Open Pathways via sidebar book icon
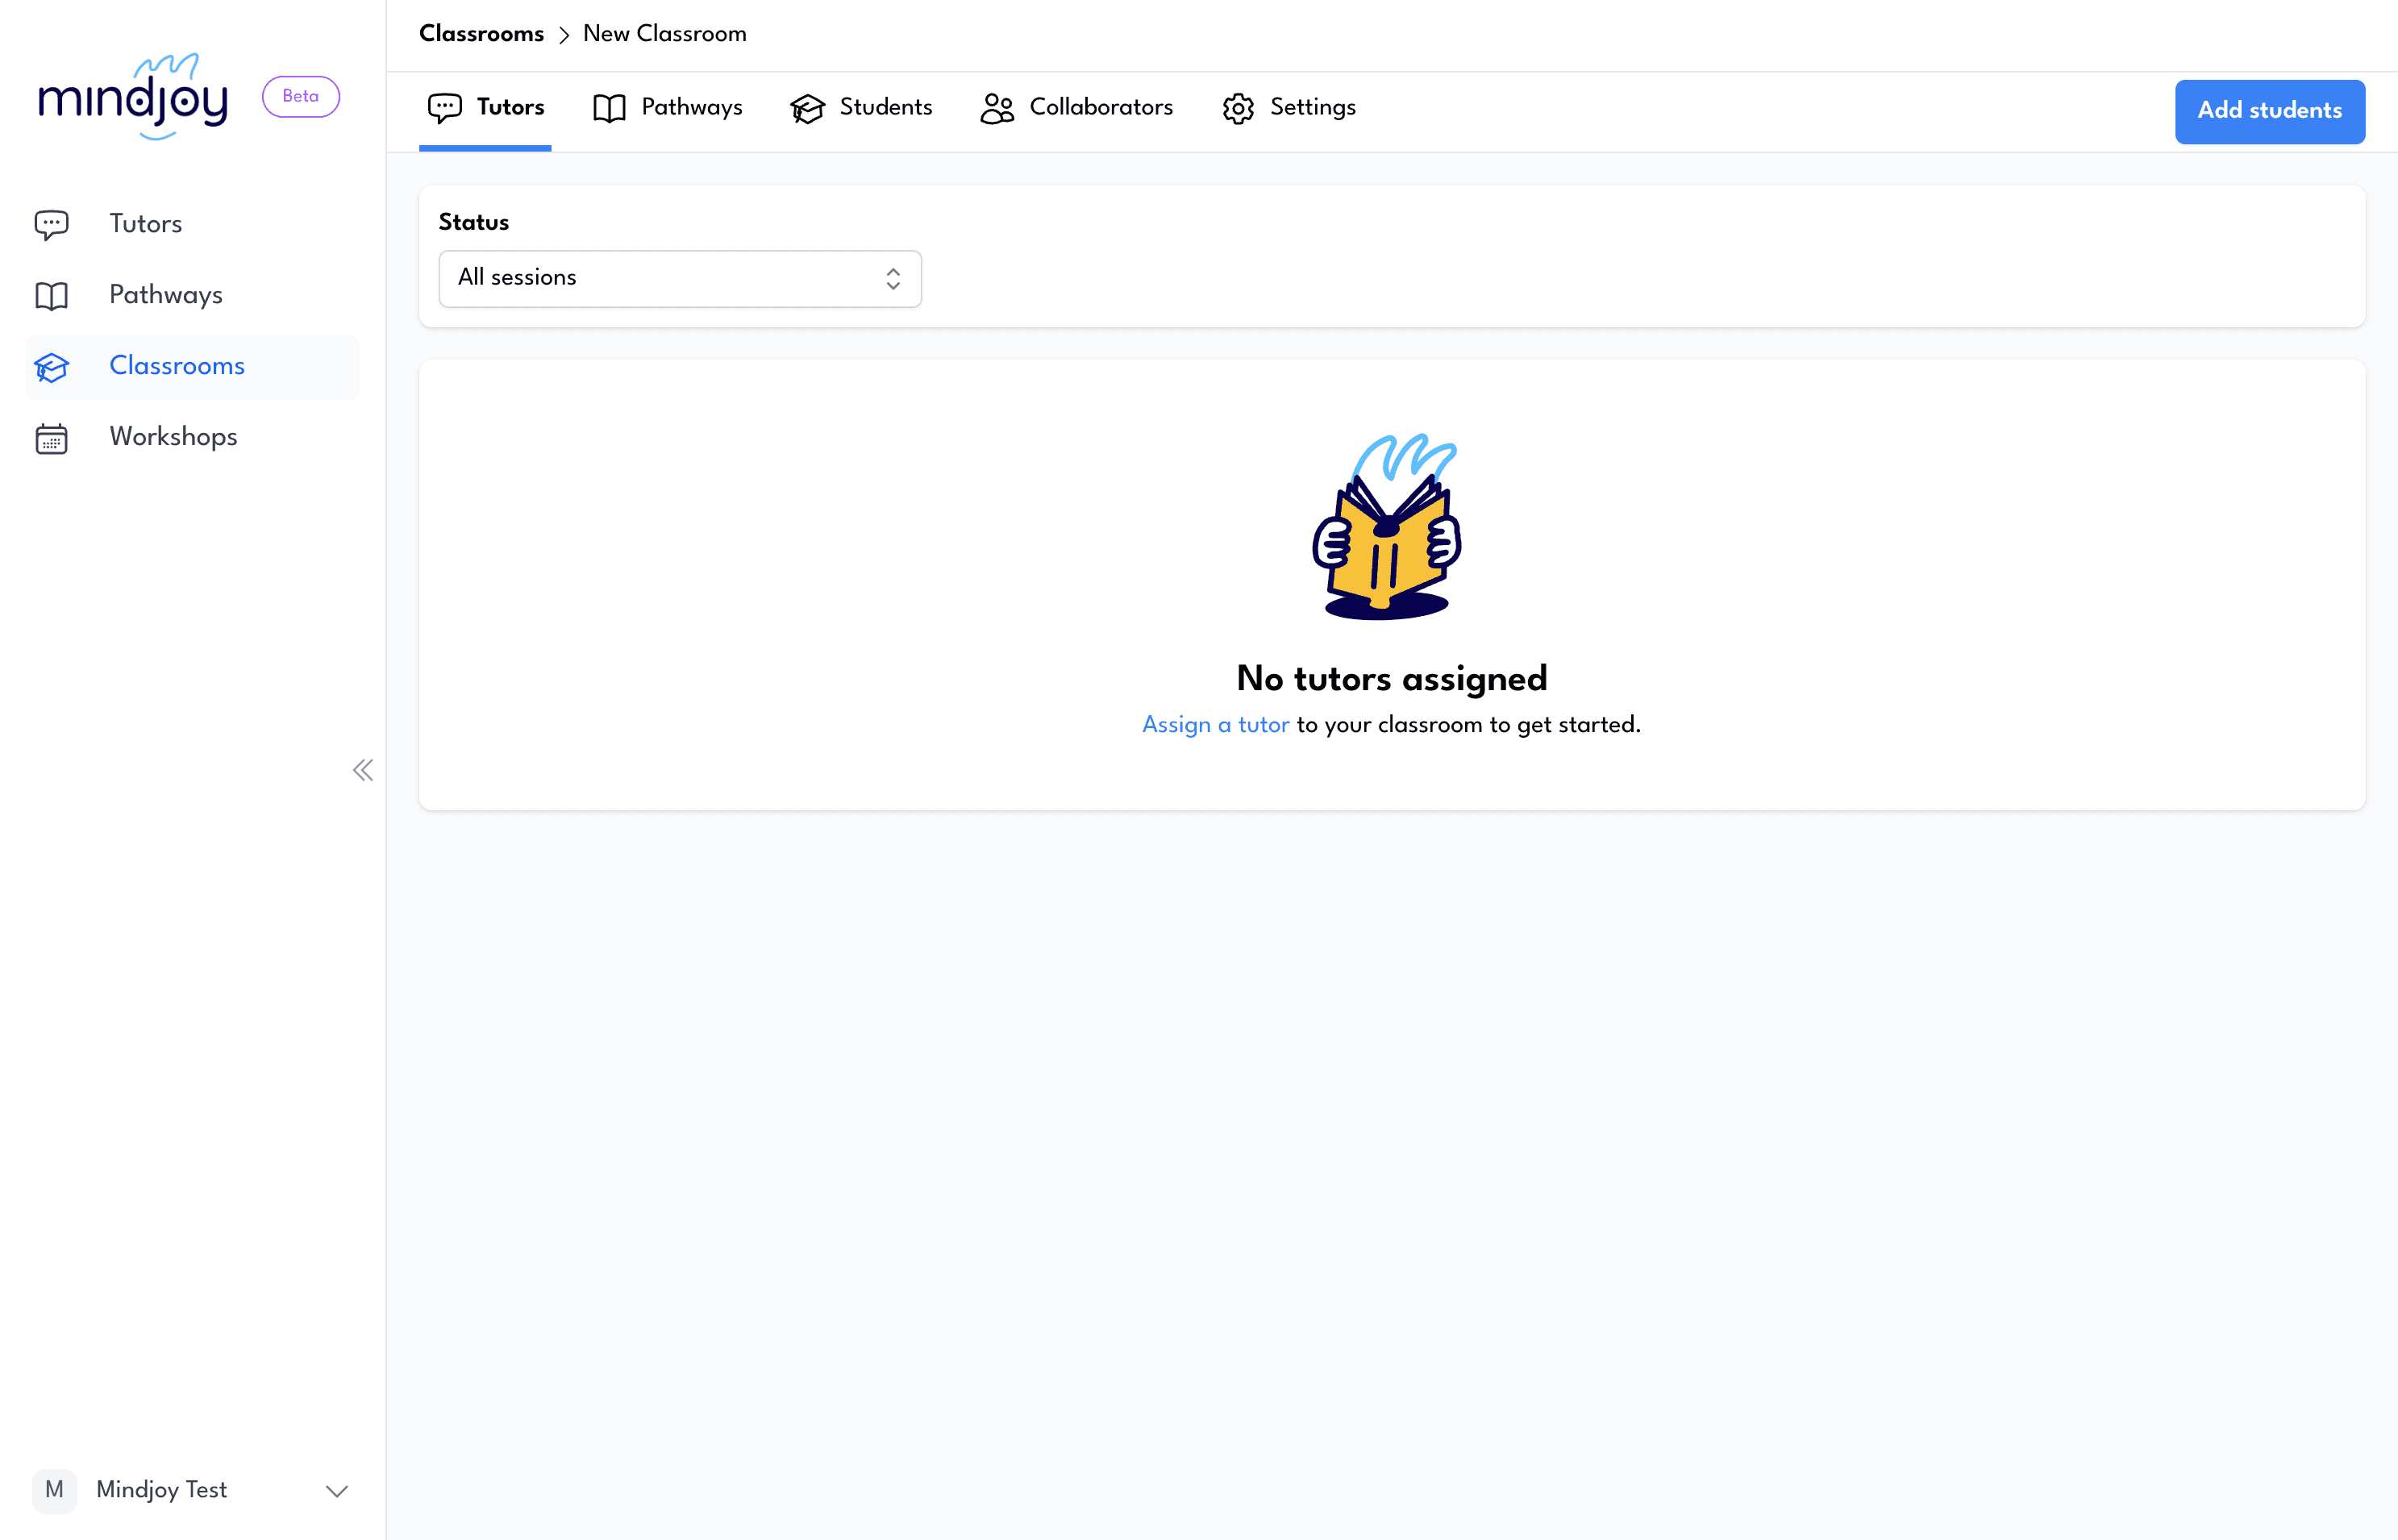 [52, 295]
